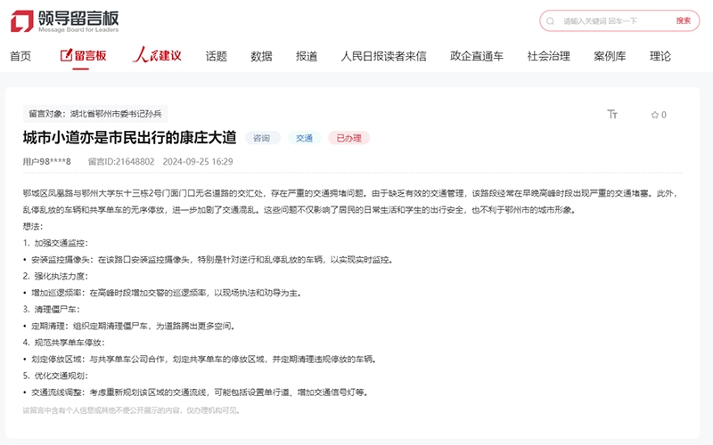Image resolution: width=713 pixels, height=445 pixels.
Task: Click the line 1. 加强交通监控
Action: pos(55,243)
